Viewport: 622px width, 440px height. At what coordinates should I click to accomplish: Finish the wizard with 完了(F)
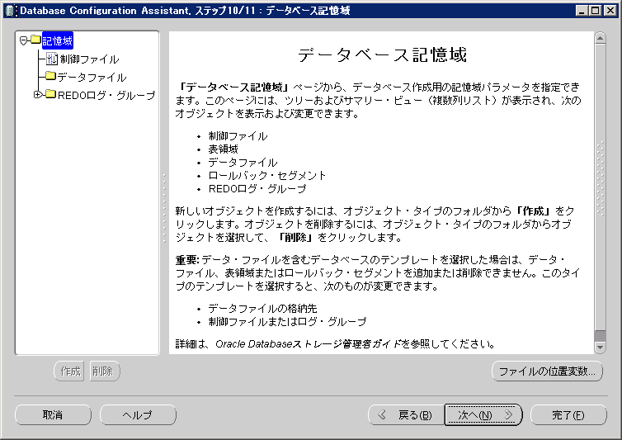[x=568, y=415]
